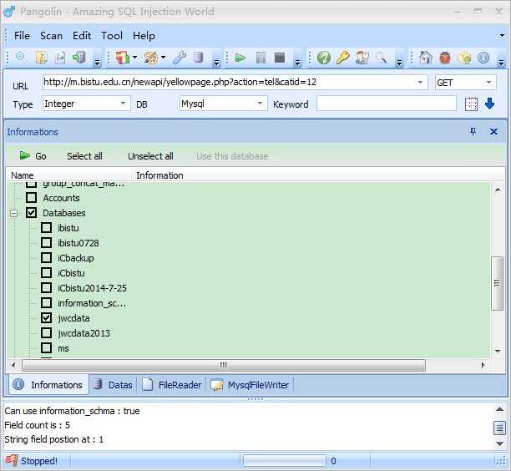
Task: Click the wrench settings icon
Action: pyautogui.click(x=180, y=58)
